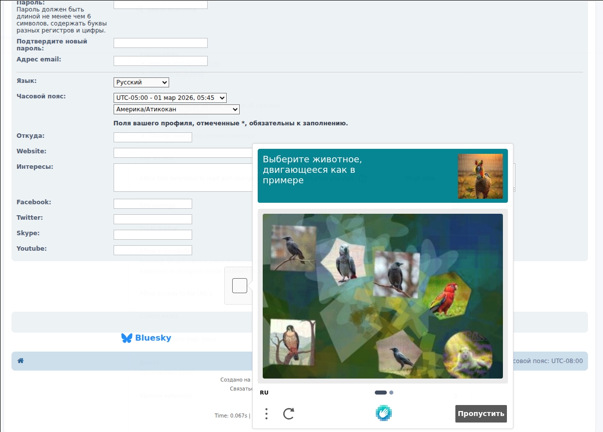The image size is (603, 432).
Task: Select the crow image at top left
Action: (293, 247)
